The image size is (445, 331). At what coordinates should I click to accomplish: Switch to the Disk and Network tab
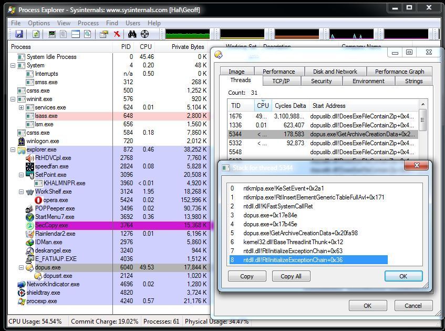335,72
